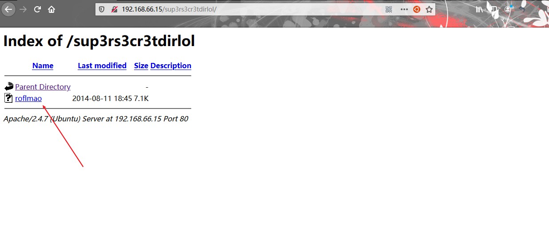Screen dimensions: 549x233
Task: Open the Library bookshelf icon
Action: [x=480, y=9]
